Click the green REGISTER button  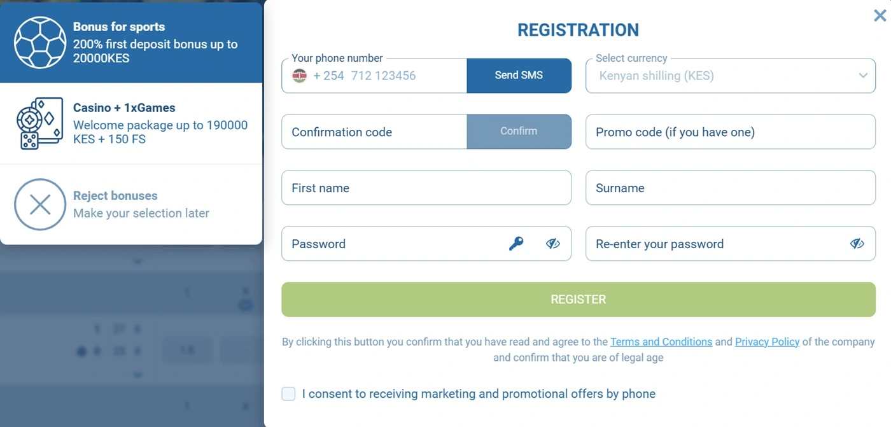pyautogui.click(x=578, y=299)
